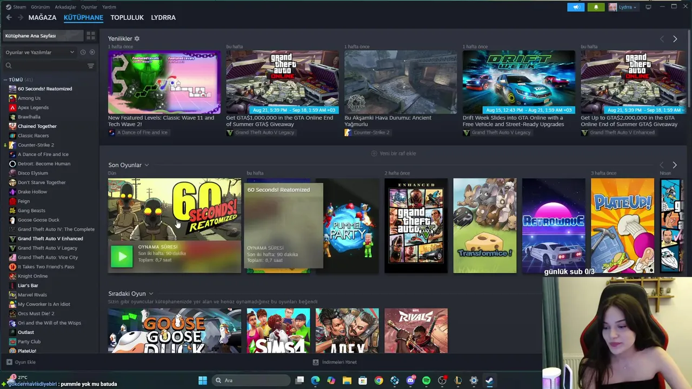Show ready-to-play games filter icon
Image resolution: width=692 pixels, height=389 pixels.
click(92, 52)
